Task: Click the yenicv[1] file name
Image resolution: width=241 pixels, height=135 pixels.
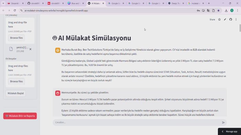Action: click(x=22, y=47)
